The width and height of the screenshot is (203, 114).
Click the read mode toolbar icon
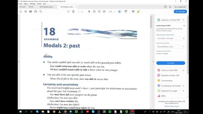[126, 12]
